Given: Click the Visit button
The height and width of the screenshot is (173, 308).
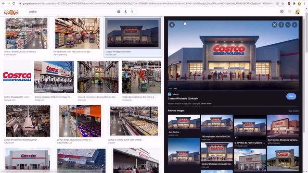Looking at the screenshot, I should click(x=291, y=96).
